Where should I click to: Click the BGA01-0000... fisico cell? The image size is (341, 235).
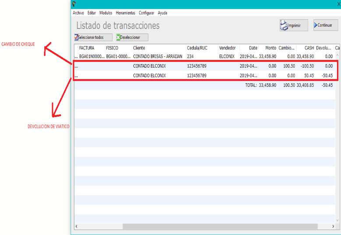point(118,56)
